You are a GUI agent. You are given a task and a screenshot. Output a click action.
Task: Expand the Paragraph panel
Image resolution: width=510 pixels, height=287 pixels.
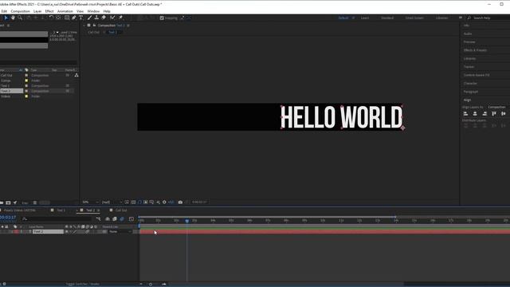(471, 92)
